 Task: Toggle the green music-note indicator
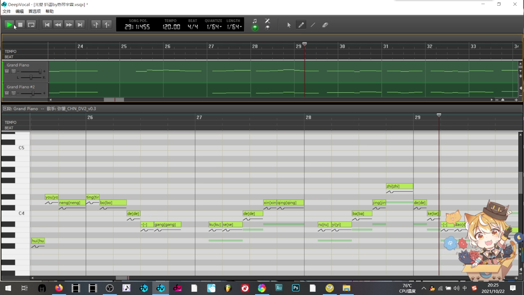255,27
